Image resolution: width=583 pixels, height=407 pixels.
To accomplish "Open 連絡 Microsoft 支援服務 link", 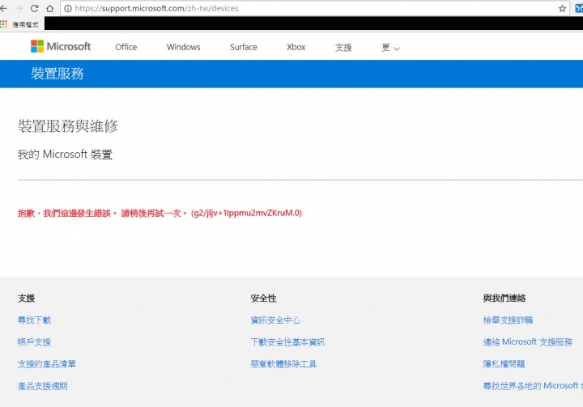I will (x=528, y=341).
